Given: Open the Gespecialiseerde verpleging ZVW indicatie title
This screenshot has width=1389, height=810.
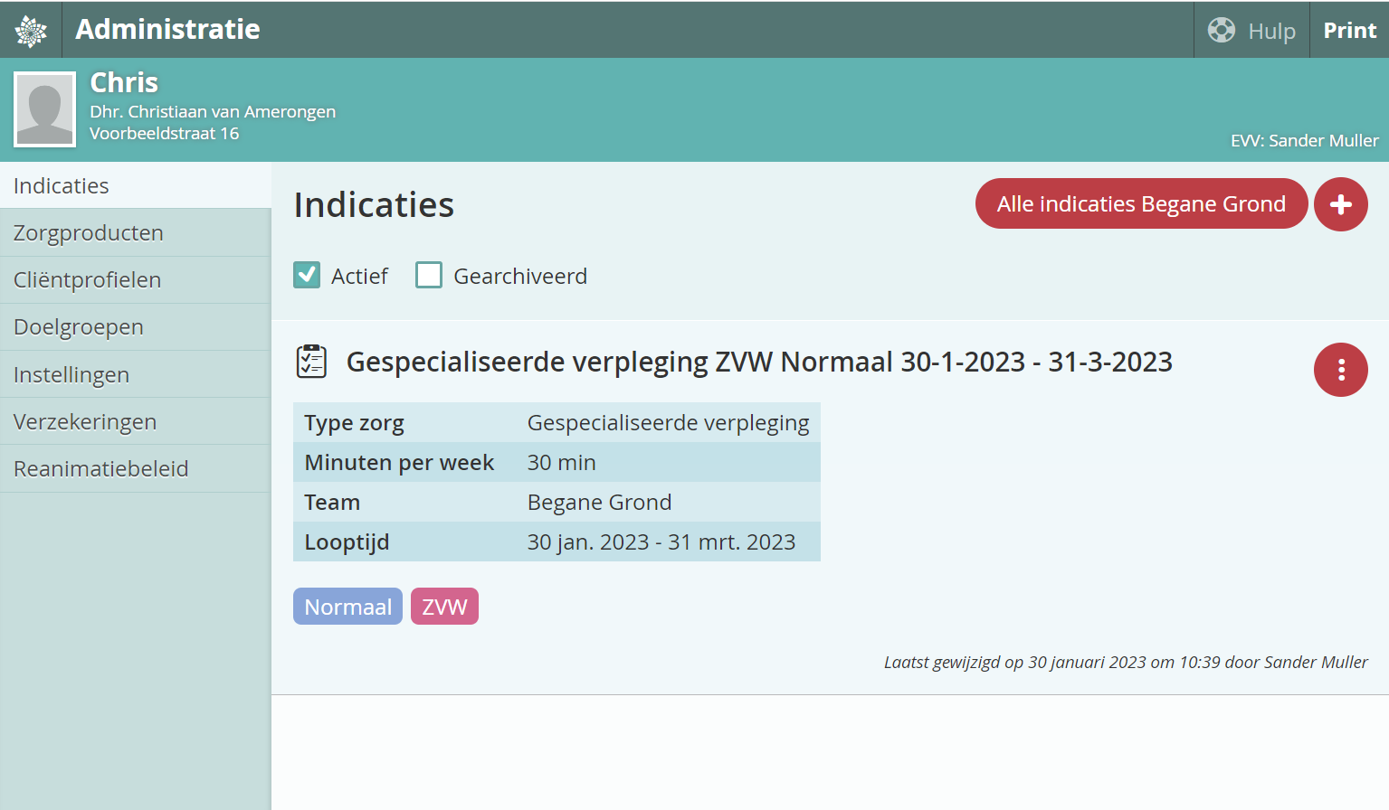Looking at the screenshot, I should (x=758, y=362).
